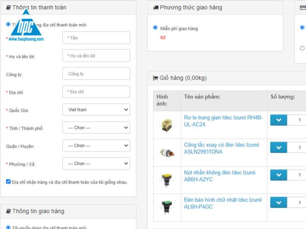The image size is (306, 229).
Task: Click the yellow push button product thumbnail
Action: pos(166,180)
